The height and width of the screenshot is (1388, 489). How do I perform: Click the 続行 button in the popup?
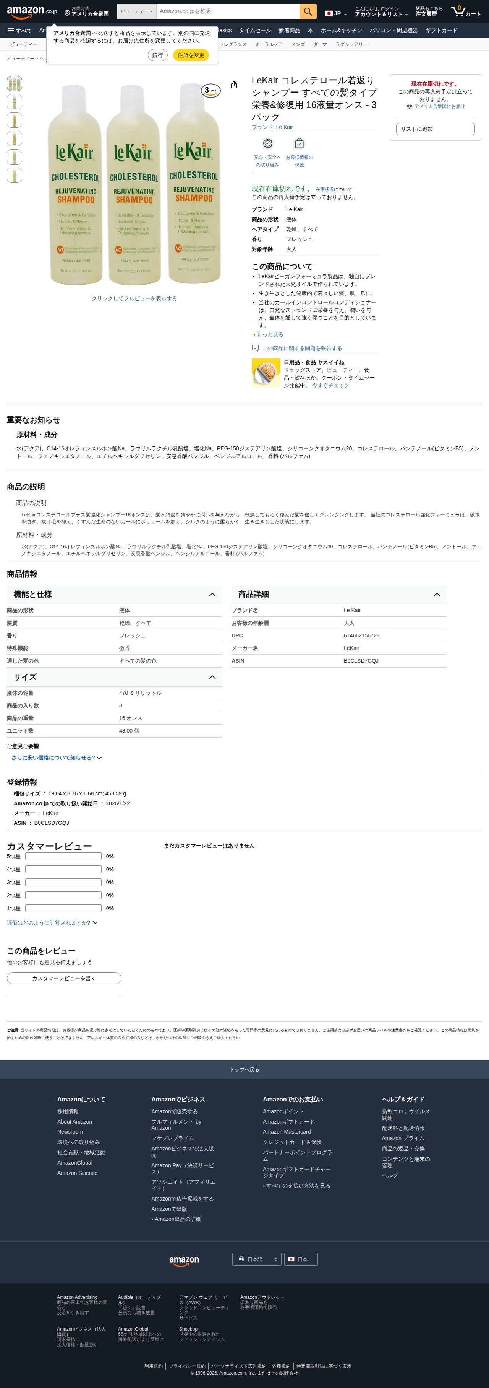[x=158, y=55]
